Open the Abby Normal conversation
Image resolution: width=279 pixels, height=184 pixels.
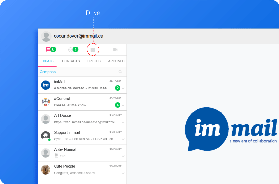pos(82,153)
